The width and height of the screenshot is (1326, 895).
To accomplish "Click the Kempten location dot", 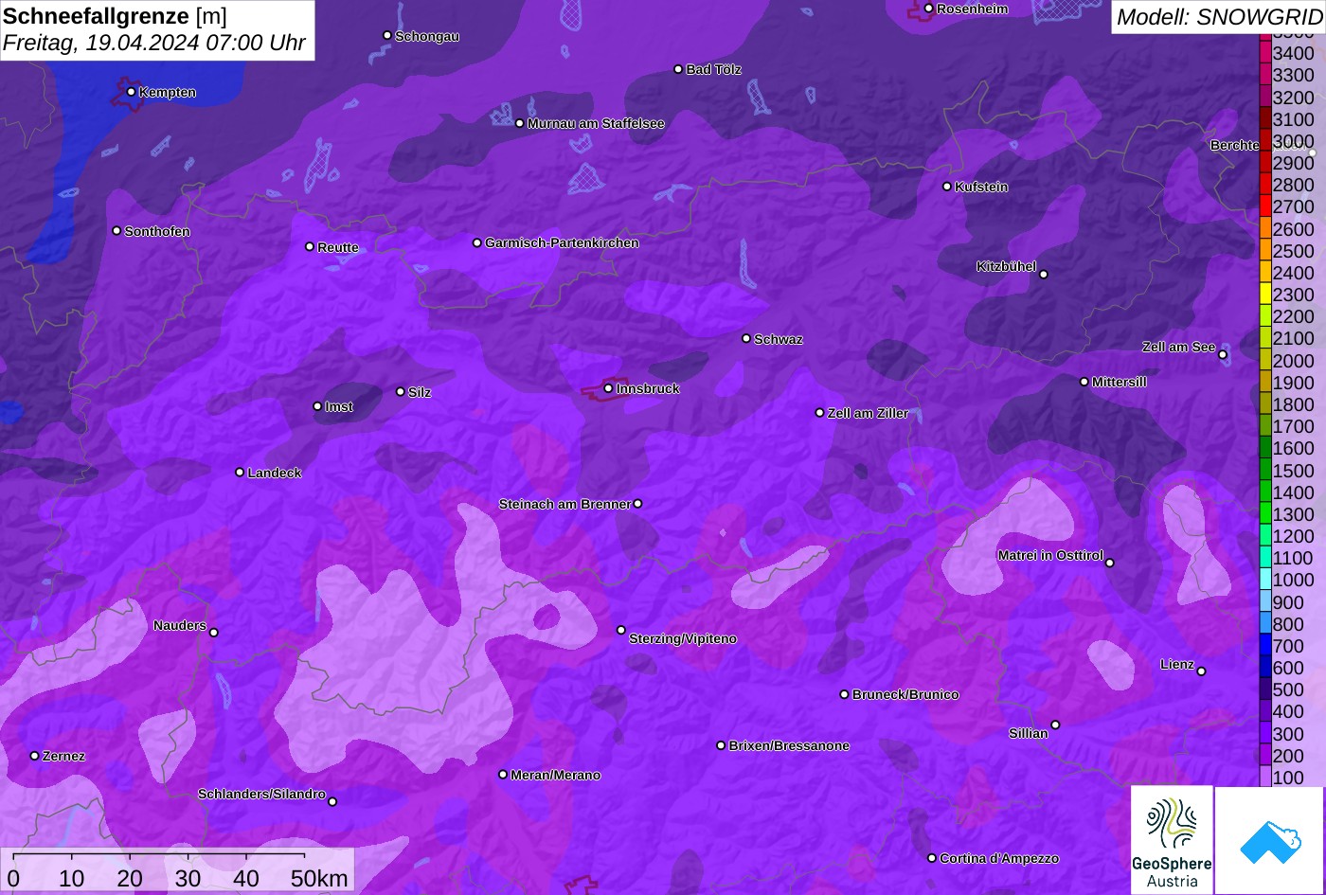I will (x=131, y=92).
